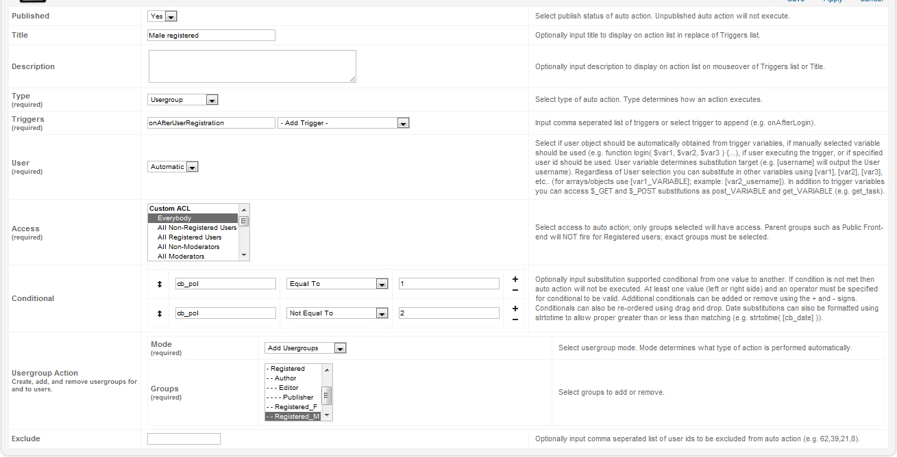Select Registered_F in Groups list

click(293, 406)
